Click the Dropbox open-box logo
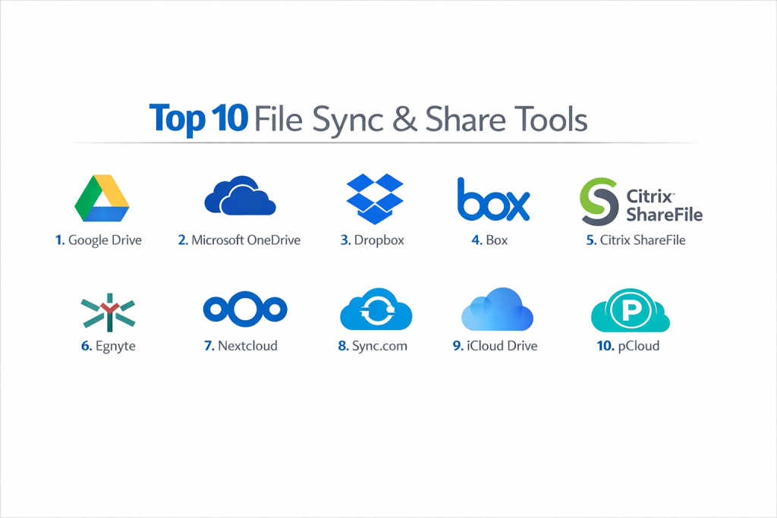The height and width of the screenshot is (518, 777). (375, 199)
